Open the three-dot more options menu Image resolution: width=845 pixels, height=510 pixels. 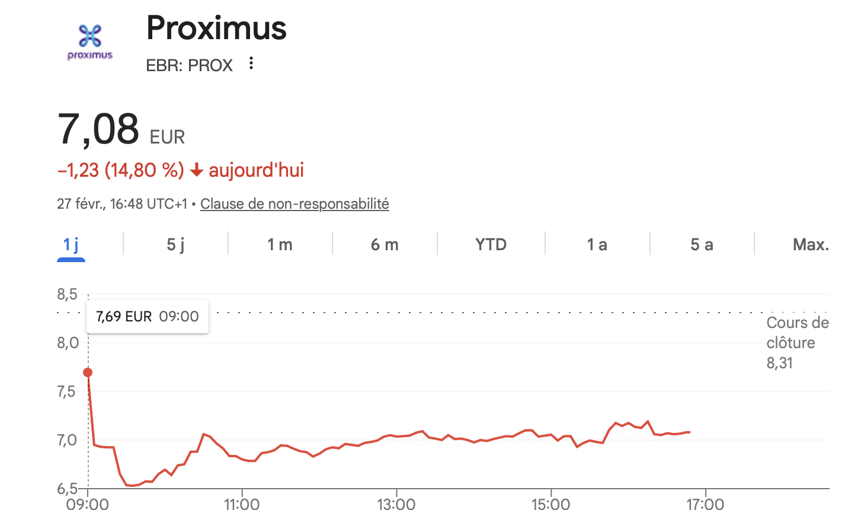tap(251, 63)
